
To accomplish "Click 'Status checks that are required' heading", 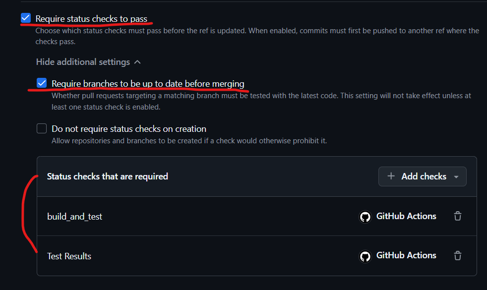I will point(108,176).
